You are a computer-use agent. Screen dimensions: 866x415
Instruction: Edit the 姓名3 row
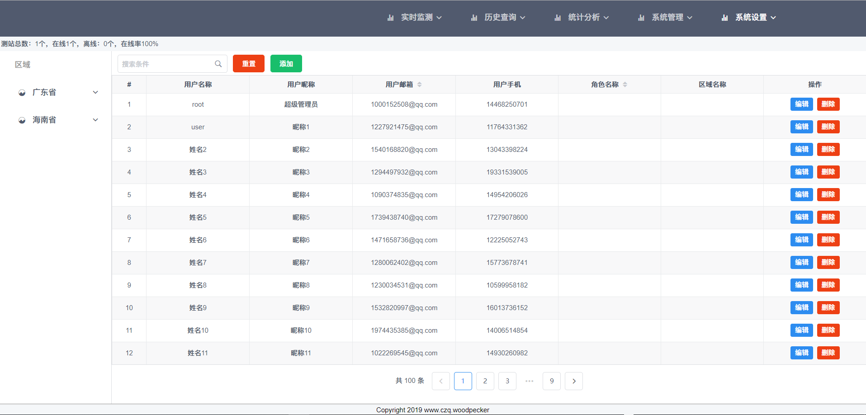(x=802, y=172)
